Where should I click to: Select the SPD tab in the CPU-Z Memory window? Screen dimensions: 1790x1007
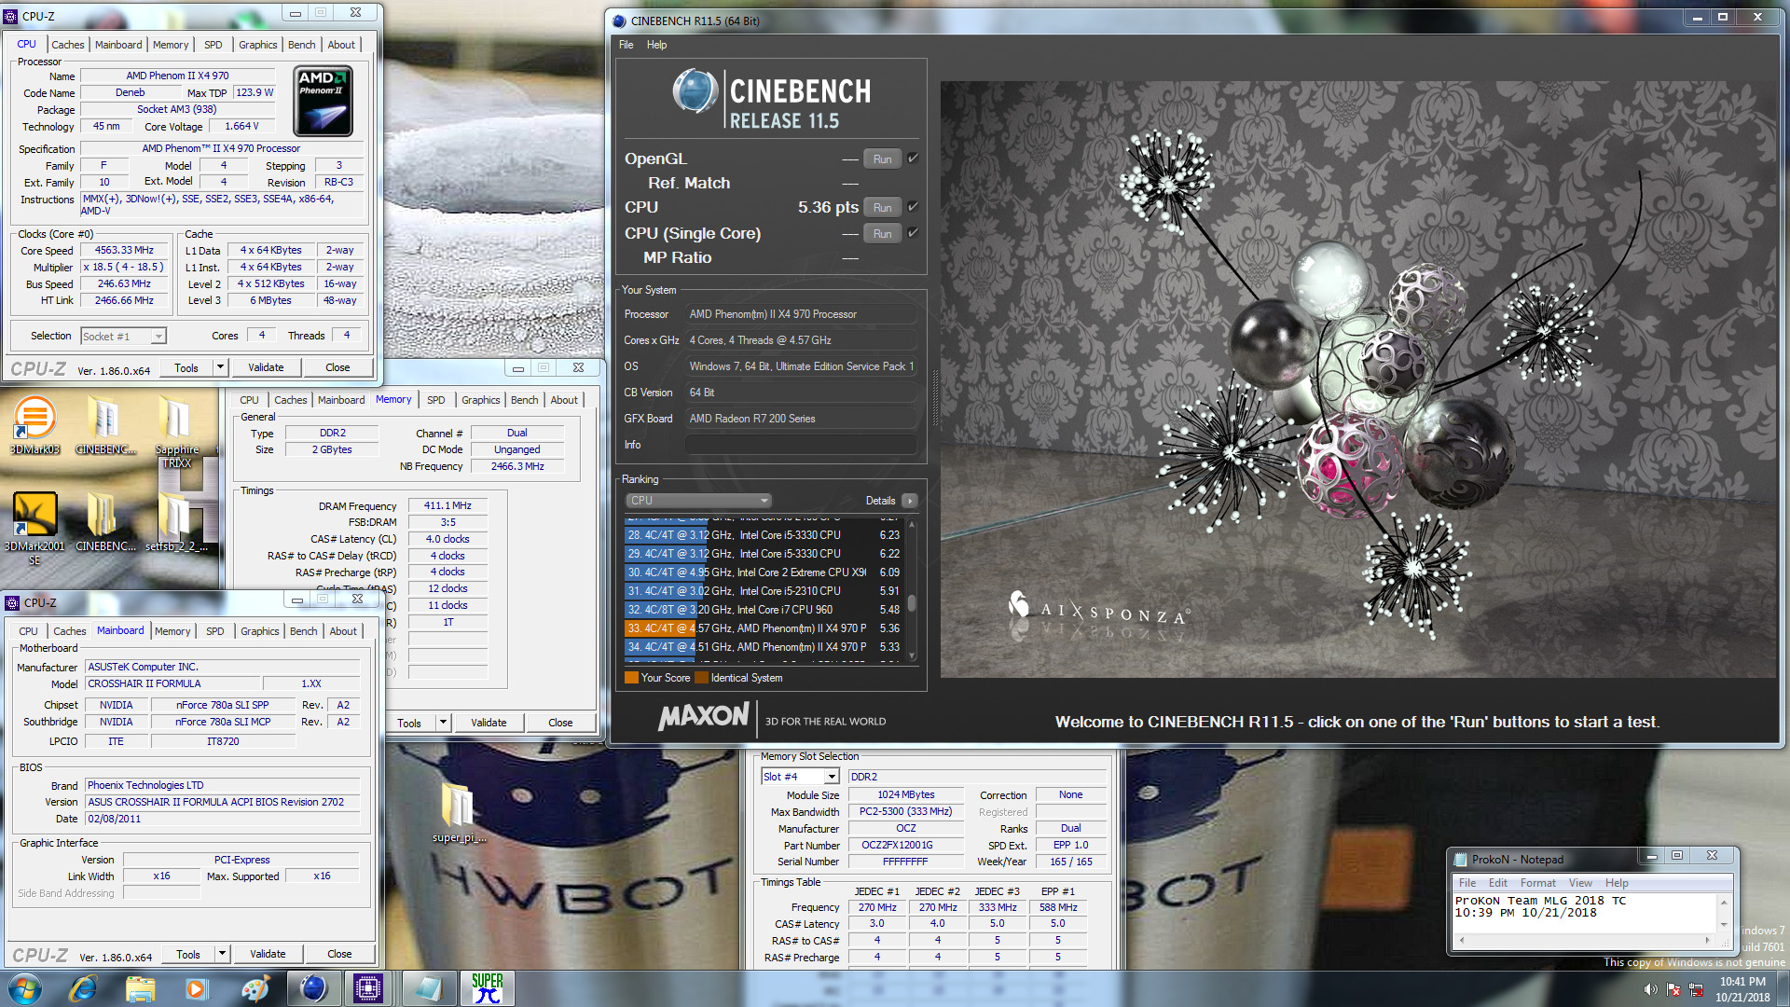pos(435,400)
